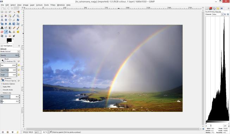The height and width of the screenshot is (134, 230).
Task: Select the Cage Transform tool
Action: coord(18,24)
